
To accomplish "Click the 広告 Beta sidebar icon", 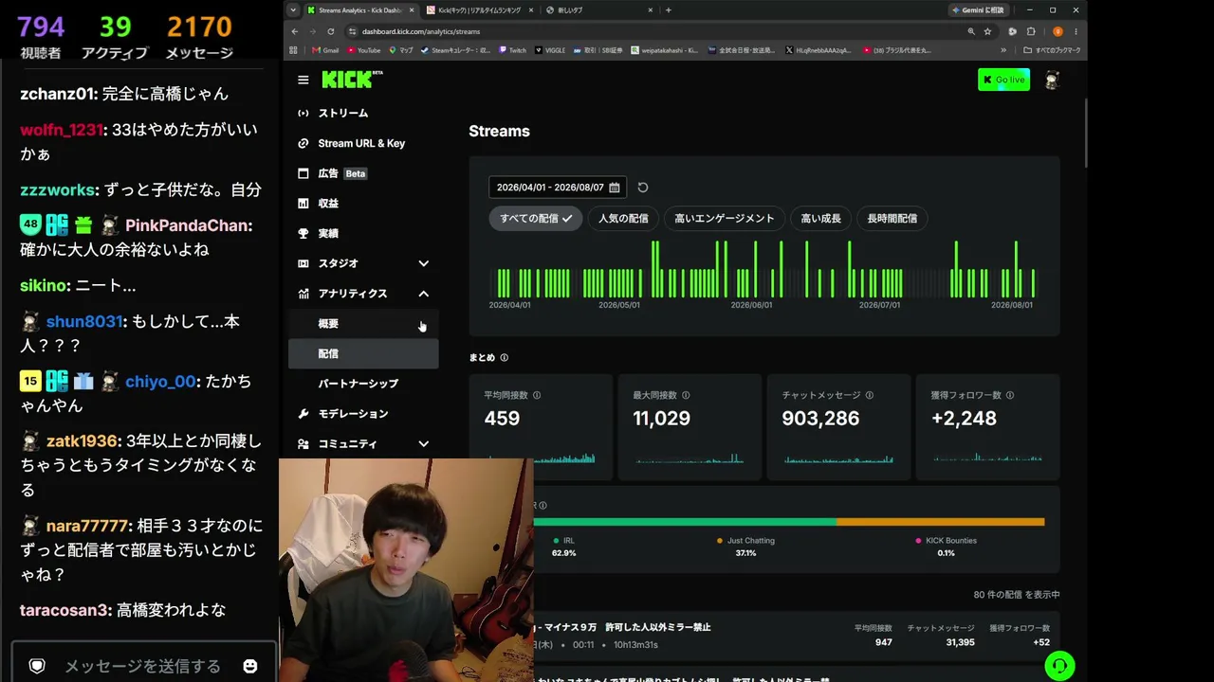I will 303,173.
